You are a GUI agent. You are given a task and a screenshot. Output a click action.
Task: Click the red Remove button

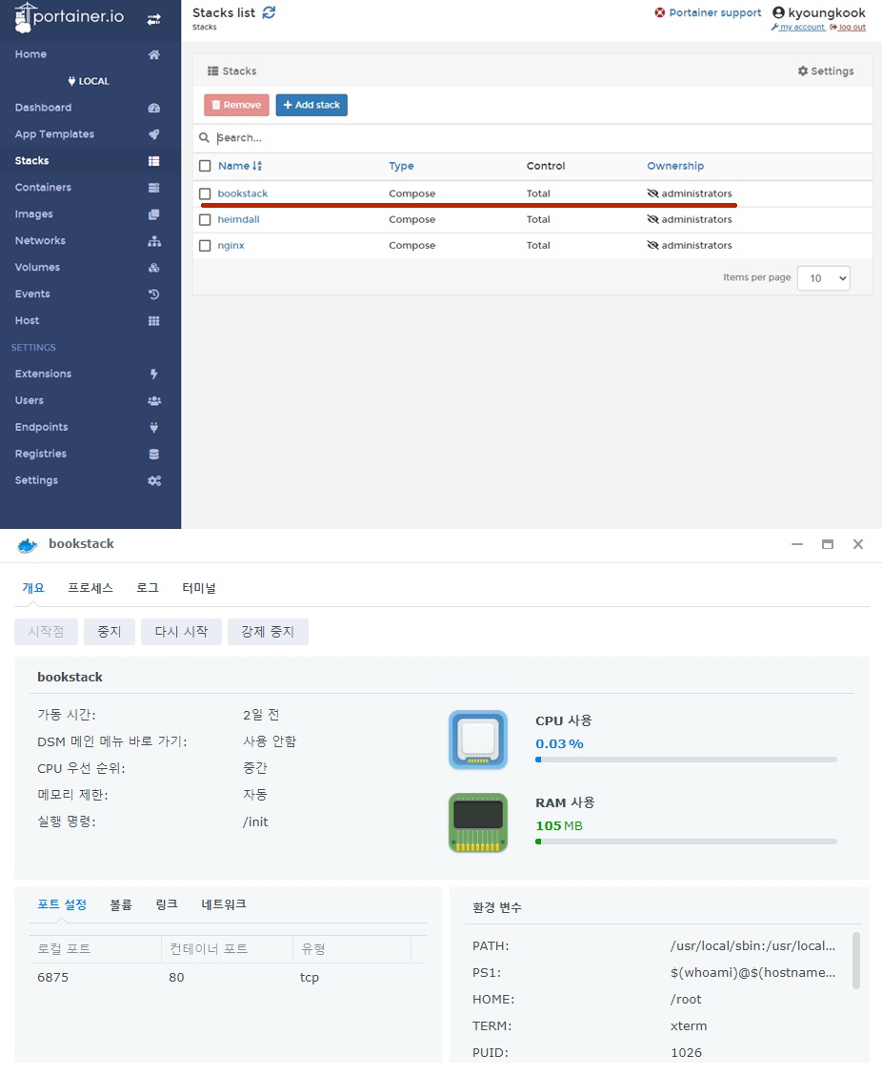tap(236, 105)
